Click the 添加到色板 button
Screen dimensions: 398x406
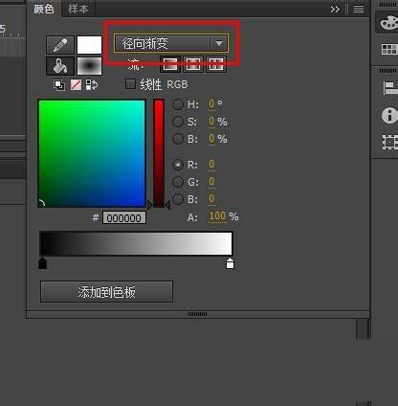(x=106, y=291)
